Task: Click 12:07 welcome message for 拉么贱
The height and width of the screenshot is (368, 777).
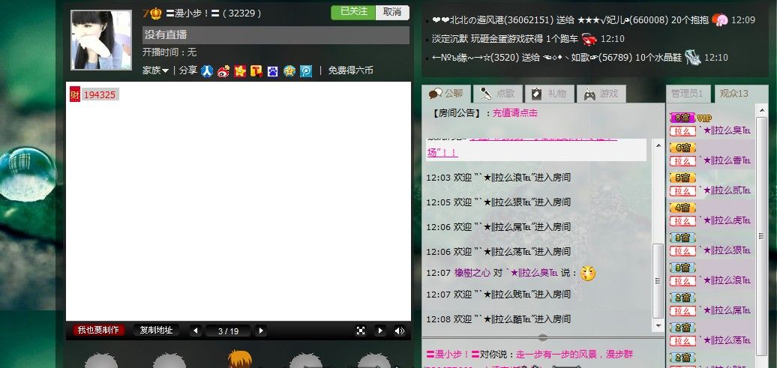Action: pyautogui.click(x=499, y=295)
